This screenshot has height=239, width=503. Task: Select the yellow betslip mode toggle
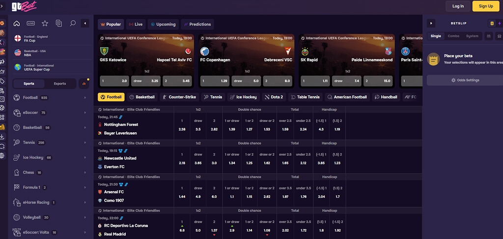coord(492,24)
